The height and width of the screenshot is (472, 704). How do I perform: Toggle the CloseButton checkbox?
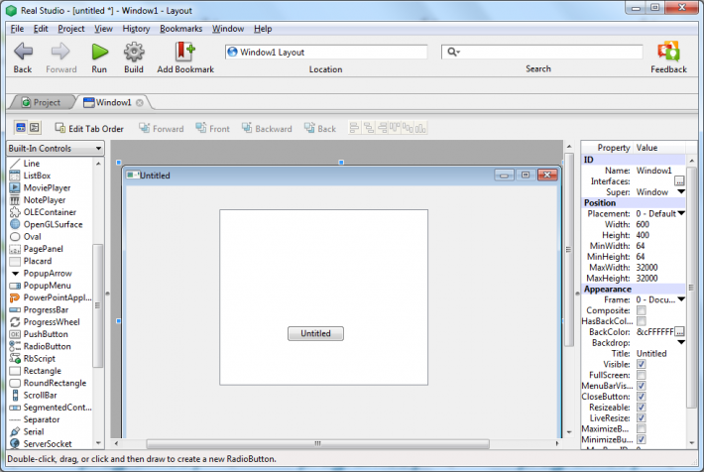tap(642, 397)
